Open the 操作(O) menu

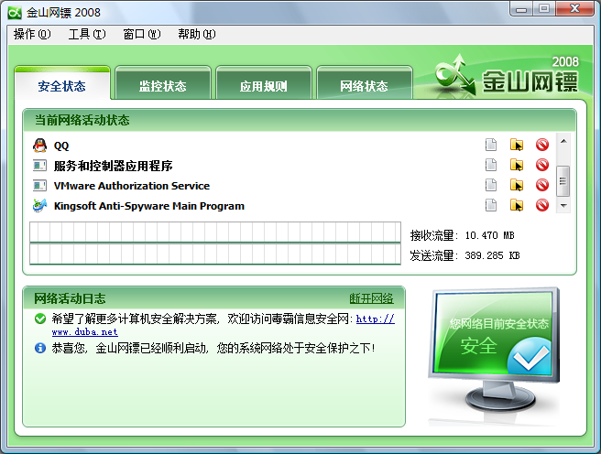(32, 34)
